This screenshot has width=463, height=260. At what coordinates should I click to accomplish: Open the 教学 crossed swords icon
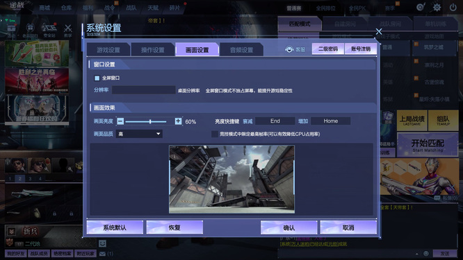pyautogui.click(x=68, y=31)
